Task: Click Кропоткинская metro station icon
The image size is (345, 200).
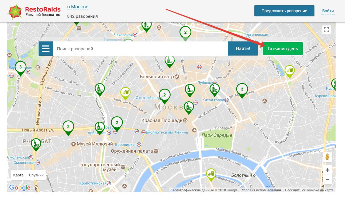Action: point(109,183)
